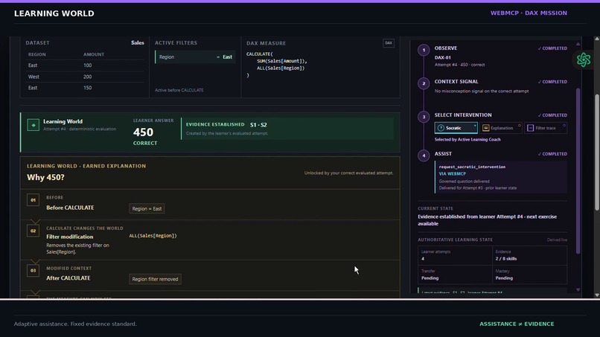Click the Region = East active filter row
The height and width of the screenshot is (337, 600).
click(195, 57)
